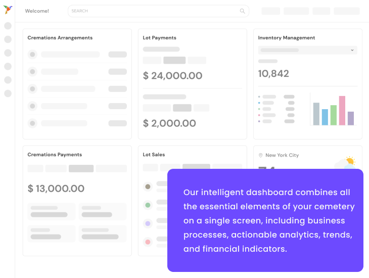
Task: Click the search magnifier icon
Action: tap(243, 11)
